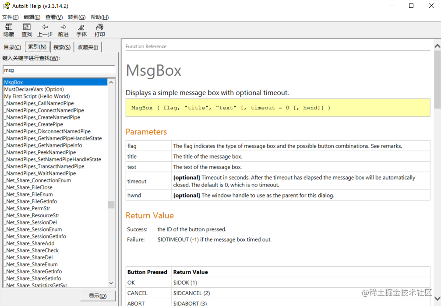Select MustDeclareVars (Option) index entry

[34, 89]
